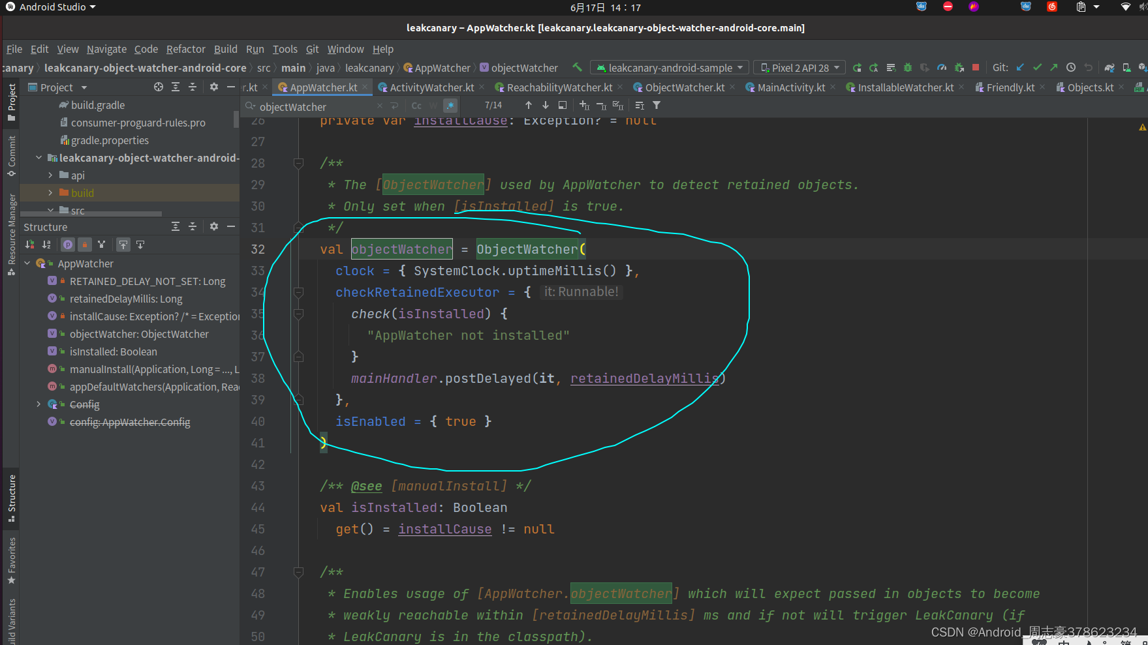The height and width of the screenshot is (645, 1148).
Task: Expand the build folder
Action: coord(50,193)
